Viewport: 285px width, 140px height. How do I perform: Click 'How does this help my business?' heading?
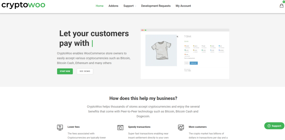(x=143, y=98)
